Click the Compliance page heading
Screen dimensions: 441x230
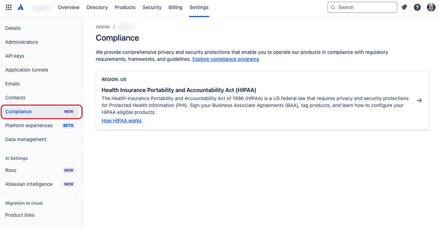tap(117, 38)
